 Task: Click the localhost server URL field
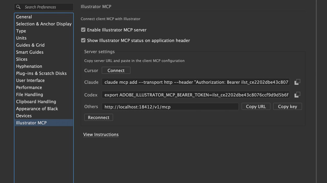pyautogui.click(x=170, y=107)
